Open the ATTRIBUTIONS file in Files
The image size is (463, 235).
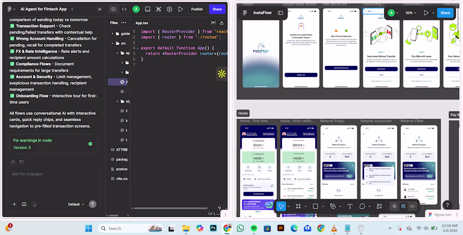point(119,150)
